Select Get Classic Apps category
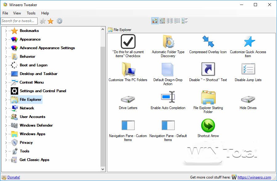The image size is (277, 181). point(35,160)
